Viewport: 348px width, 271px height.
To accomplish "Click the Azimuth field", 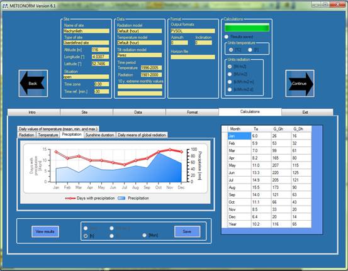I will (x=179, y=43).
